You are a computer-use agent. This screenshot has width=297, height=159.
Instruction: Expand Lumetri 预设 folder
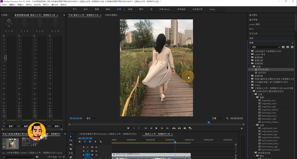pos(249,54)
